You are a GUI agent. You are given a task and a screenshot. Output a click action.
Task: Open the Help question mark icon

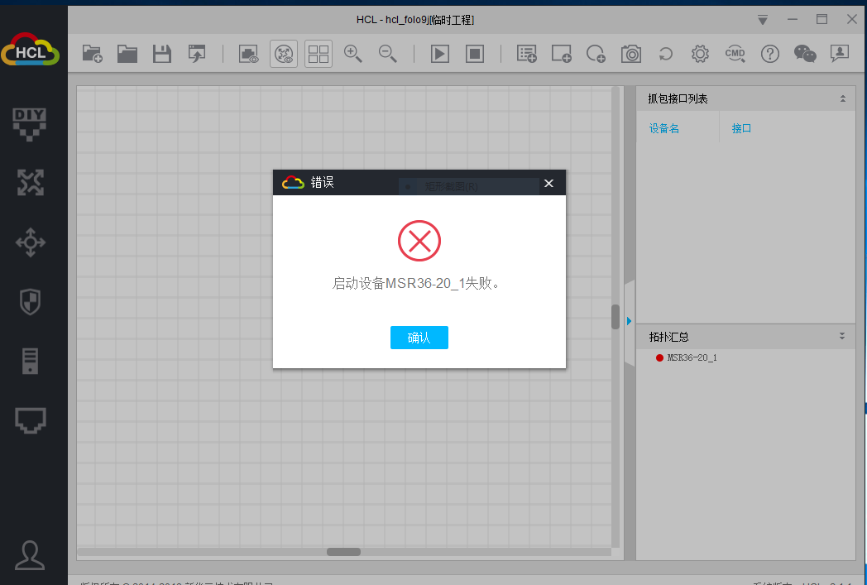(770, 54)
